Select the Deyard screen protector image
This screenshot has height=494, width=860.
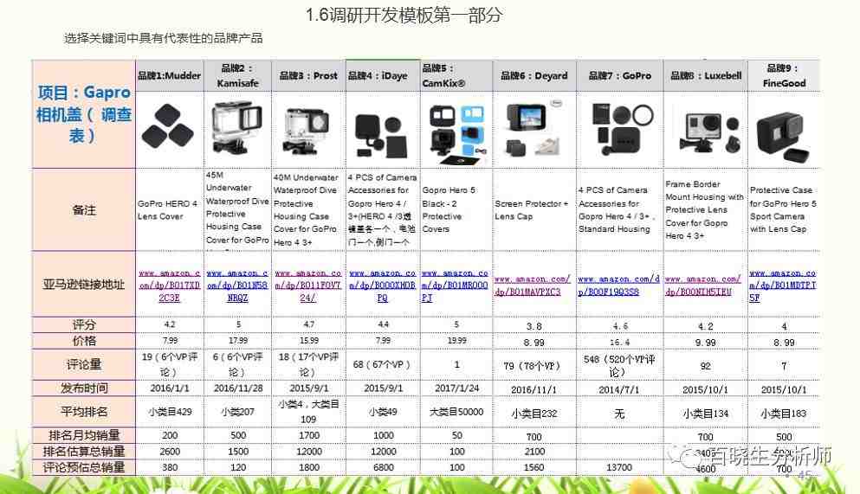coord(533,129)
